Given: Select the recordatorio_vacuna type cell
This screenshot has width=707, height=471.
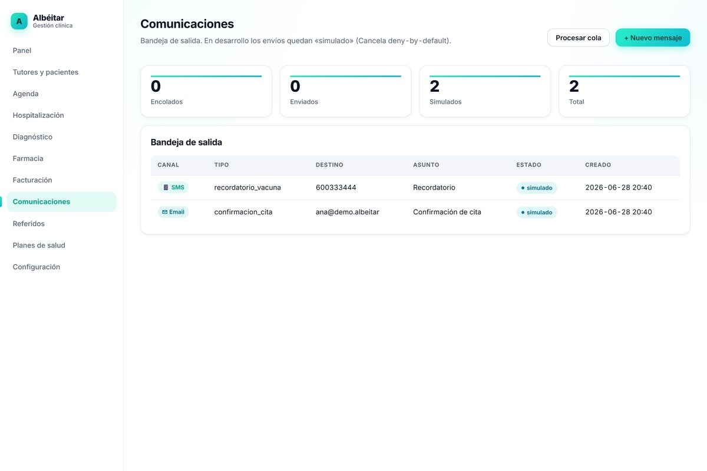Looking at the screenshot, I should [247, 188].
